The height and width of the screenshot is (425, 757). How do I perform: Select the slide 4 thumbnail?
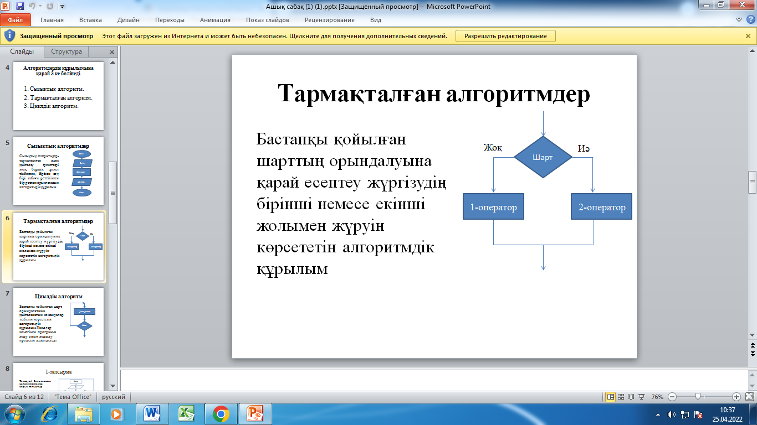pyautogui.click(x=58, y=96)
